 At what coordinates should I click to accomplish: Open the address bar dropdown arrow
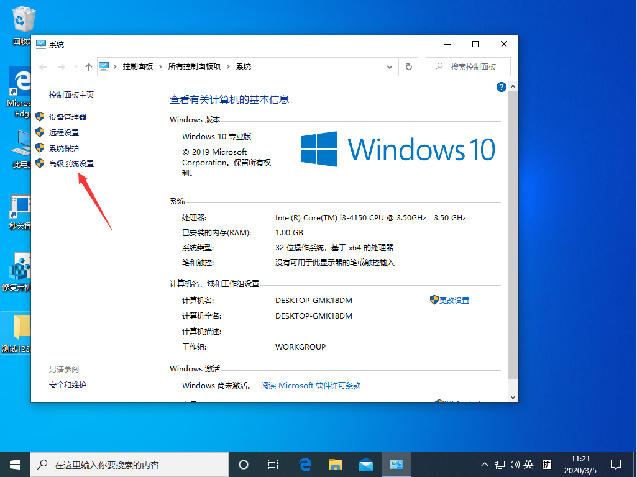click(x=389, y=66)
